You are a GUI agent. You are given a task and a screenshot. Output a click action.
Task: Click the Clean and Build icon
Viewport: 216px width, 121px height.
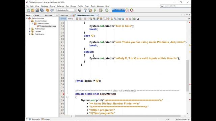[90, 10]
